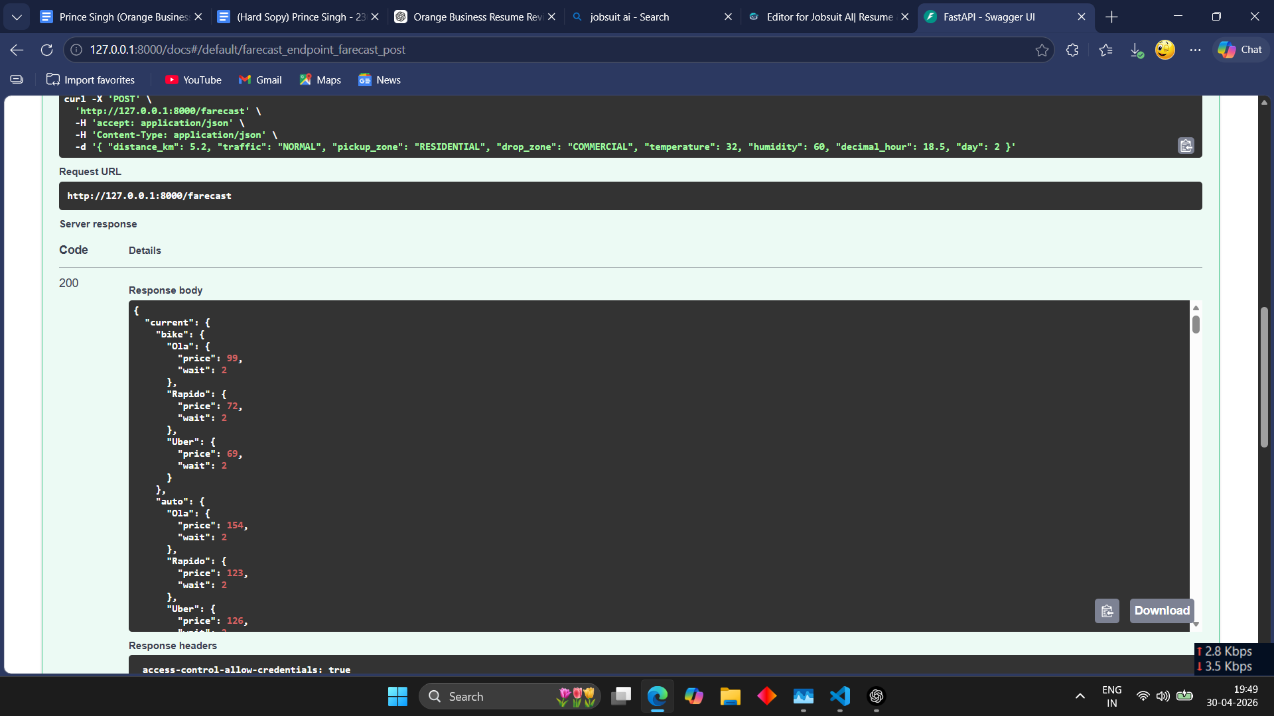Download the response body
Screen dimensions: 1274x716
pos(1162,611)
